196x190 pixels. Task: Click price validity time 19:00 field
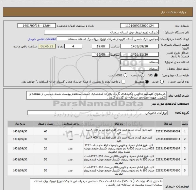click(101, 54)
